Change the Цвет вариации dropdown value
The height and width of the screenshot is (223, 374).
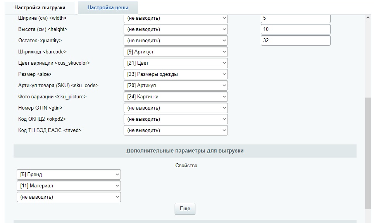pyautogui.click(x=176, y=63)
